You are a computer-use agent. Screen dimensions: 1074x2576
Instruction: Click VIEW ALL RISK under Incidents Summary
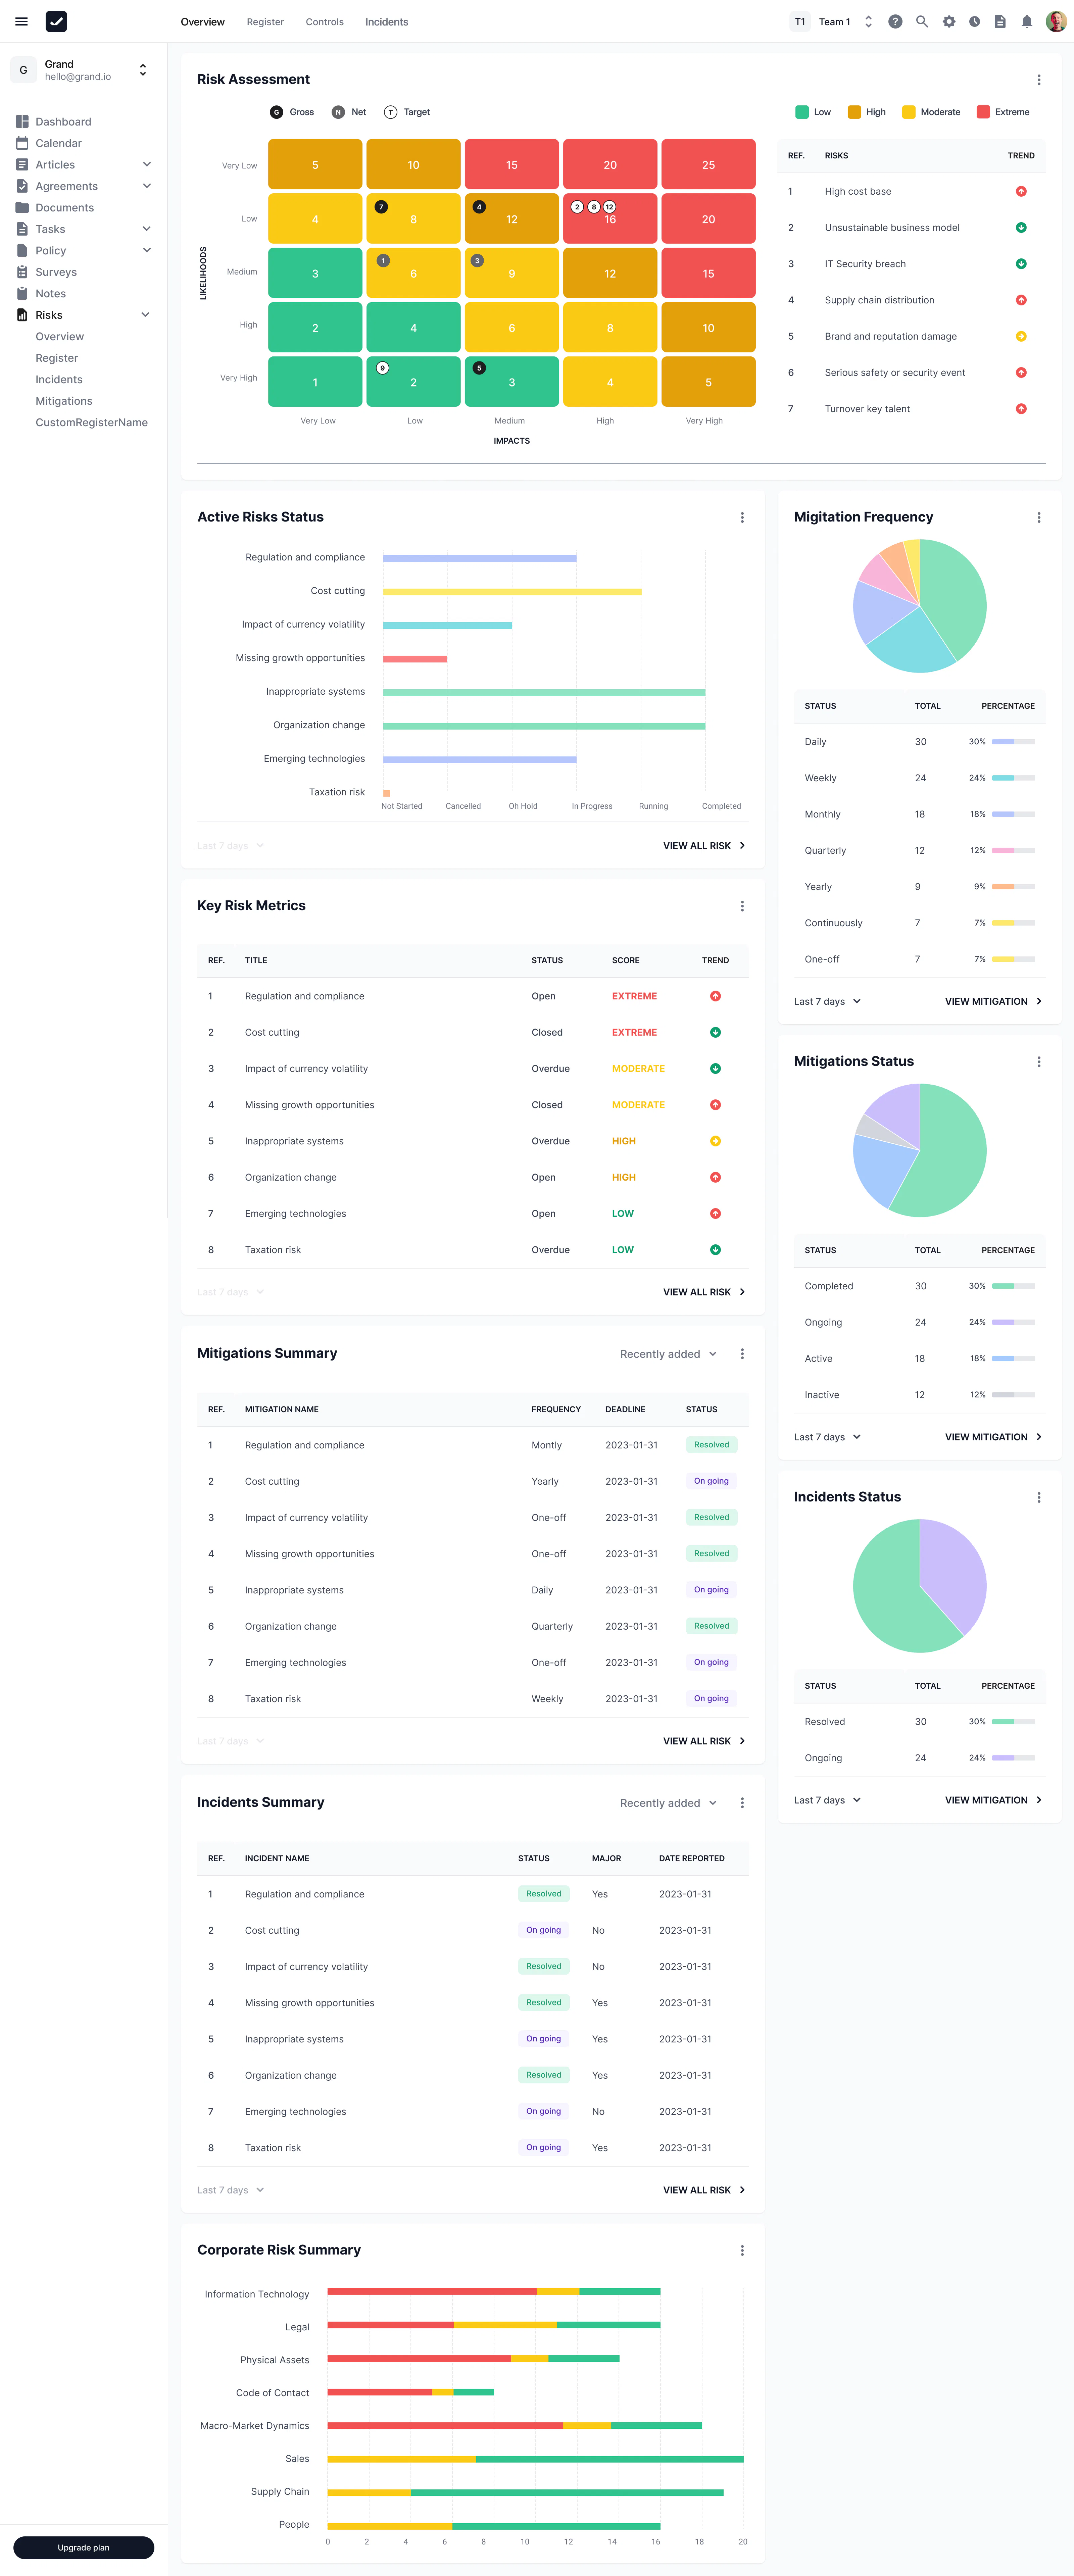click(704, 2190)
